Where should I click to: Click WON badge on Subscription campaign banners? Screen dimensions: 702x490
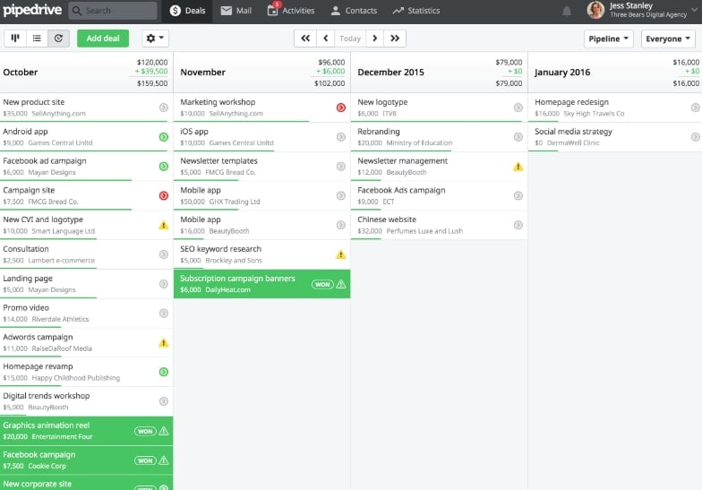pos(322,285)
